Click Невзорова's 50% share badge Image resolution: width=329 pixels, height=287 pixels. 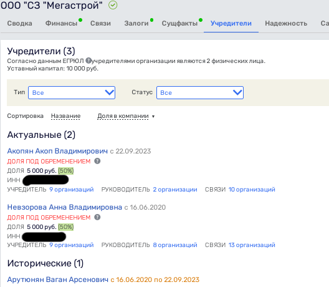click(x=66, y=226)
